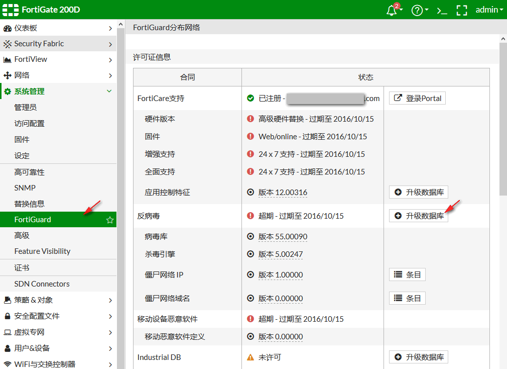Select the FortiGuard menu item
Viewport: 507px width, 369px height.
click(x=58, y=220)
